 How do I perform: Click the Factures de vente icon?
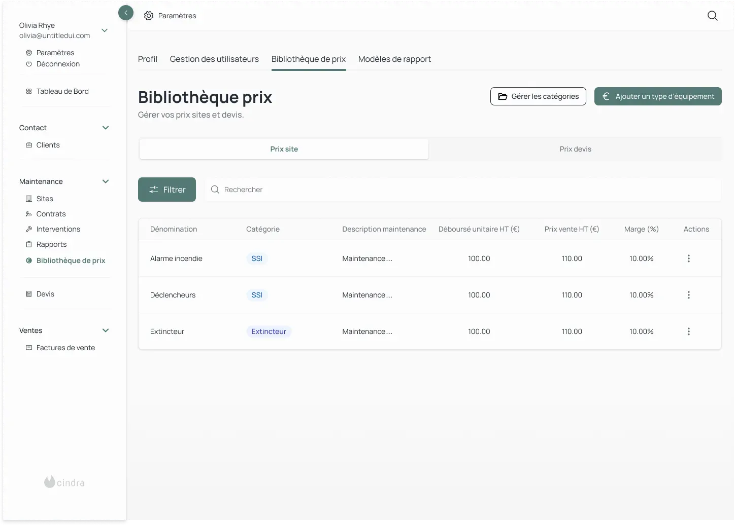[x=29, y=348]
